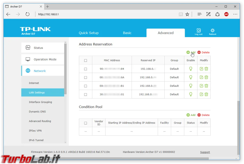Click the browser forward arrow

(18, 14)
